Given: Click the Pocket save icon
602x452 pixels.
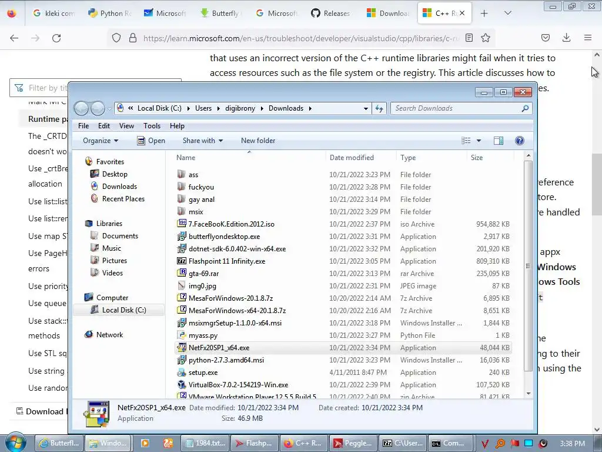Looking at the screenshot, I should tap(546, 38).
